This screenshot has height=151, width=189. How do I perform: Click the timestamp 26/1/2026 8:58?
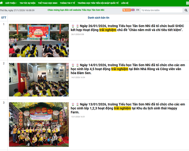(77, 34)
